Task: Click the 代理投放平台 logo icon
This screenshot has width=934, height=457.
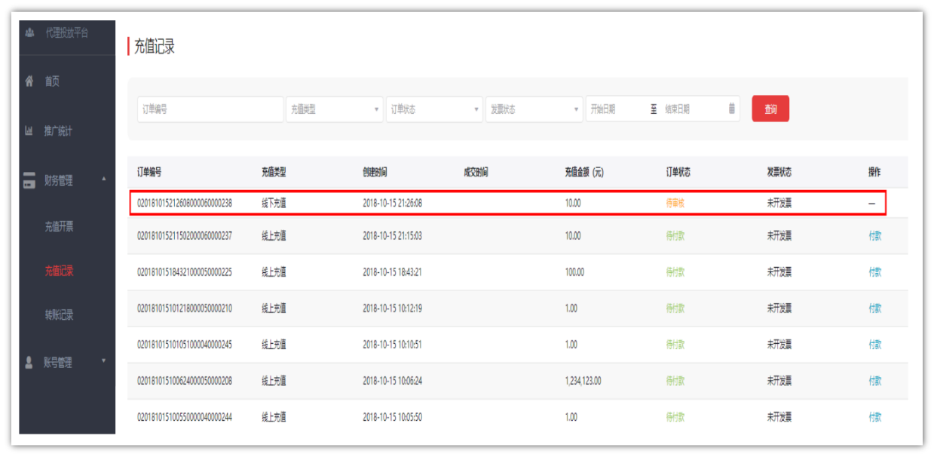Action: [30, 33]
